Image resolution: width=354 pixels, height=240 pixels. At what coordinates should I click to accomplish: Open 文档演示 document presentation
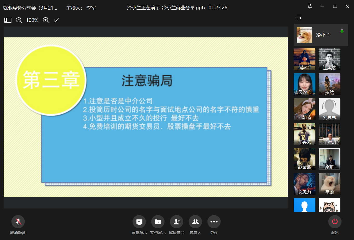(158, 222)
